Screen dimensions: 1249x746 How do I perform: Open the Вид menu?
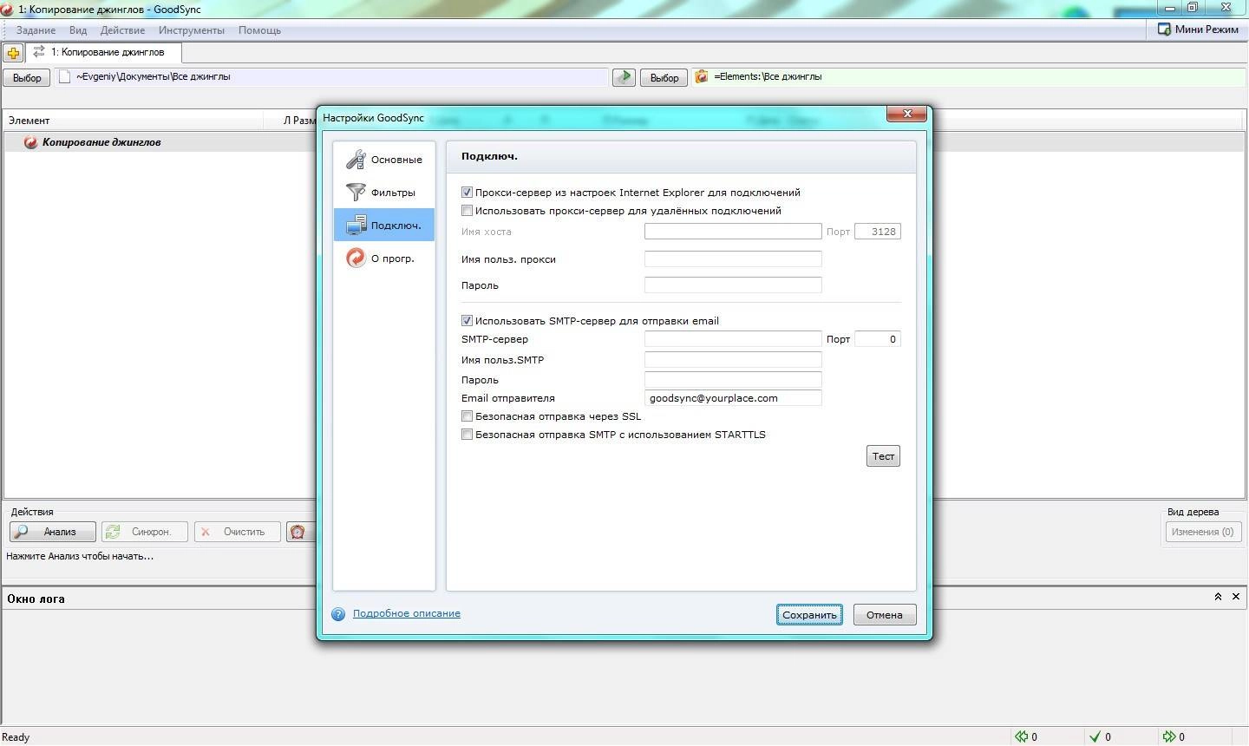[78, 30]
